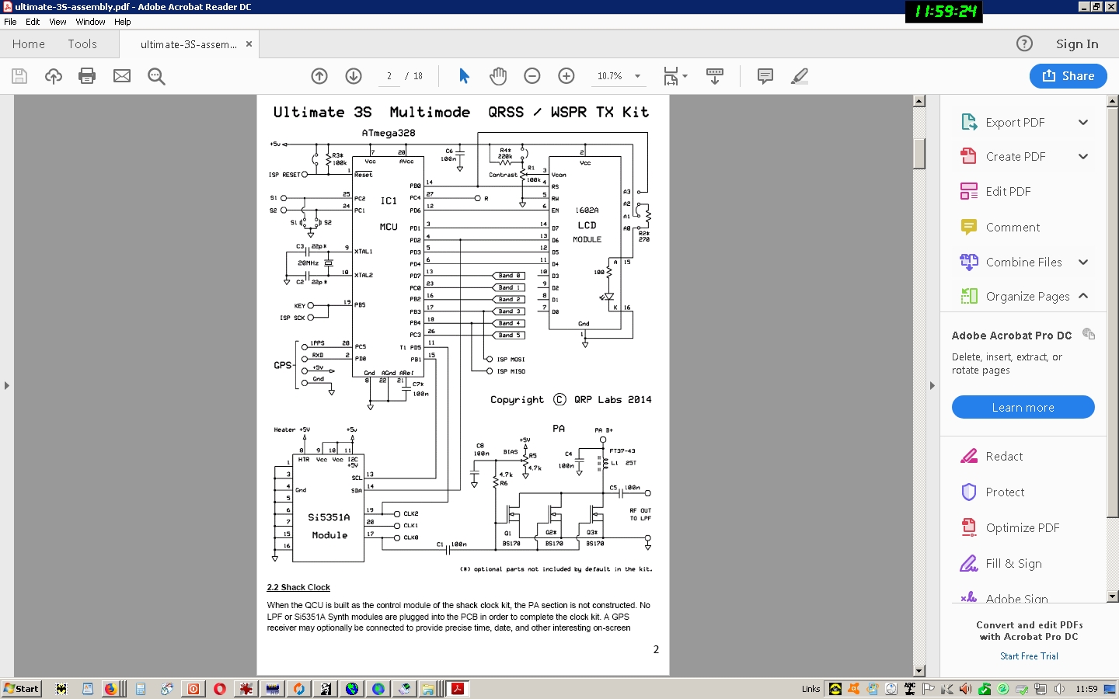1119x699 pixels.
Task: Switch to the Home tab
Action: click(x=29, y=44)
